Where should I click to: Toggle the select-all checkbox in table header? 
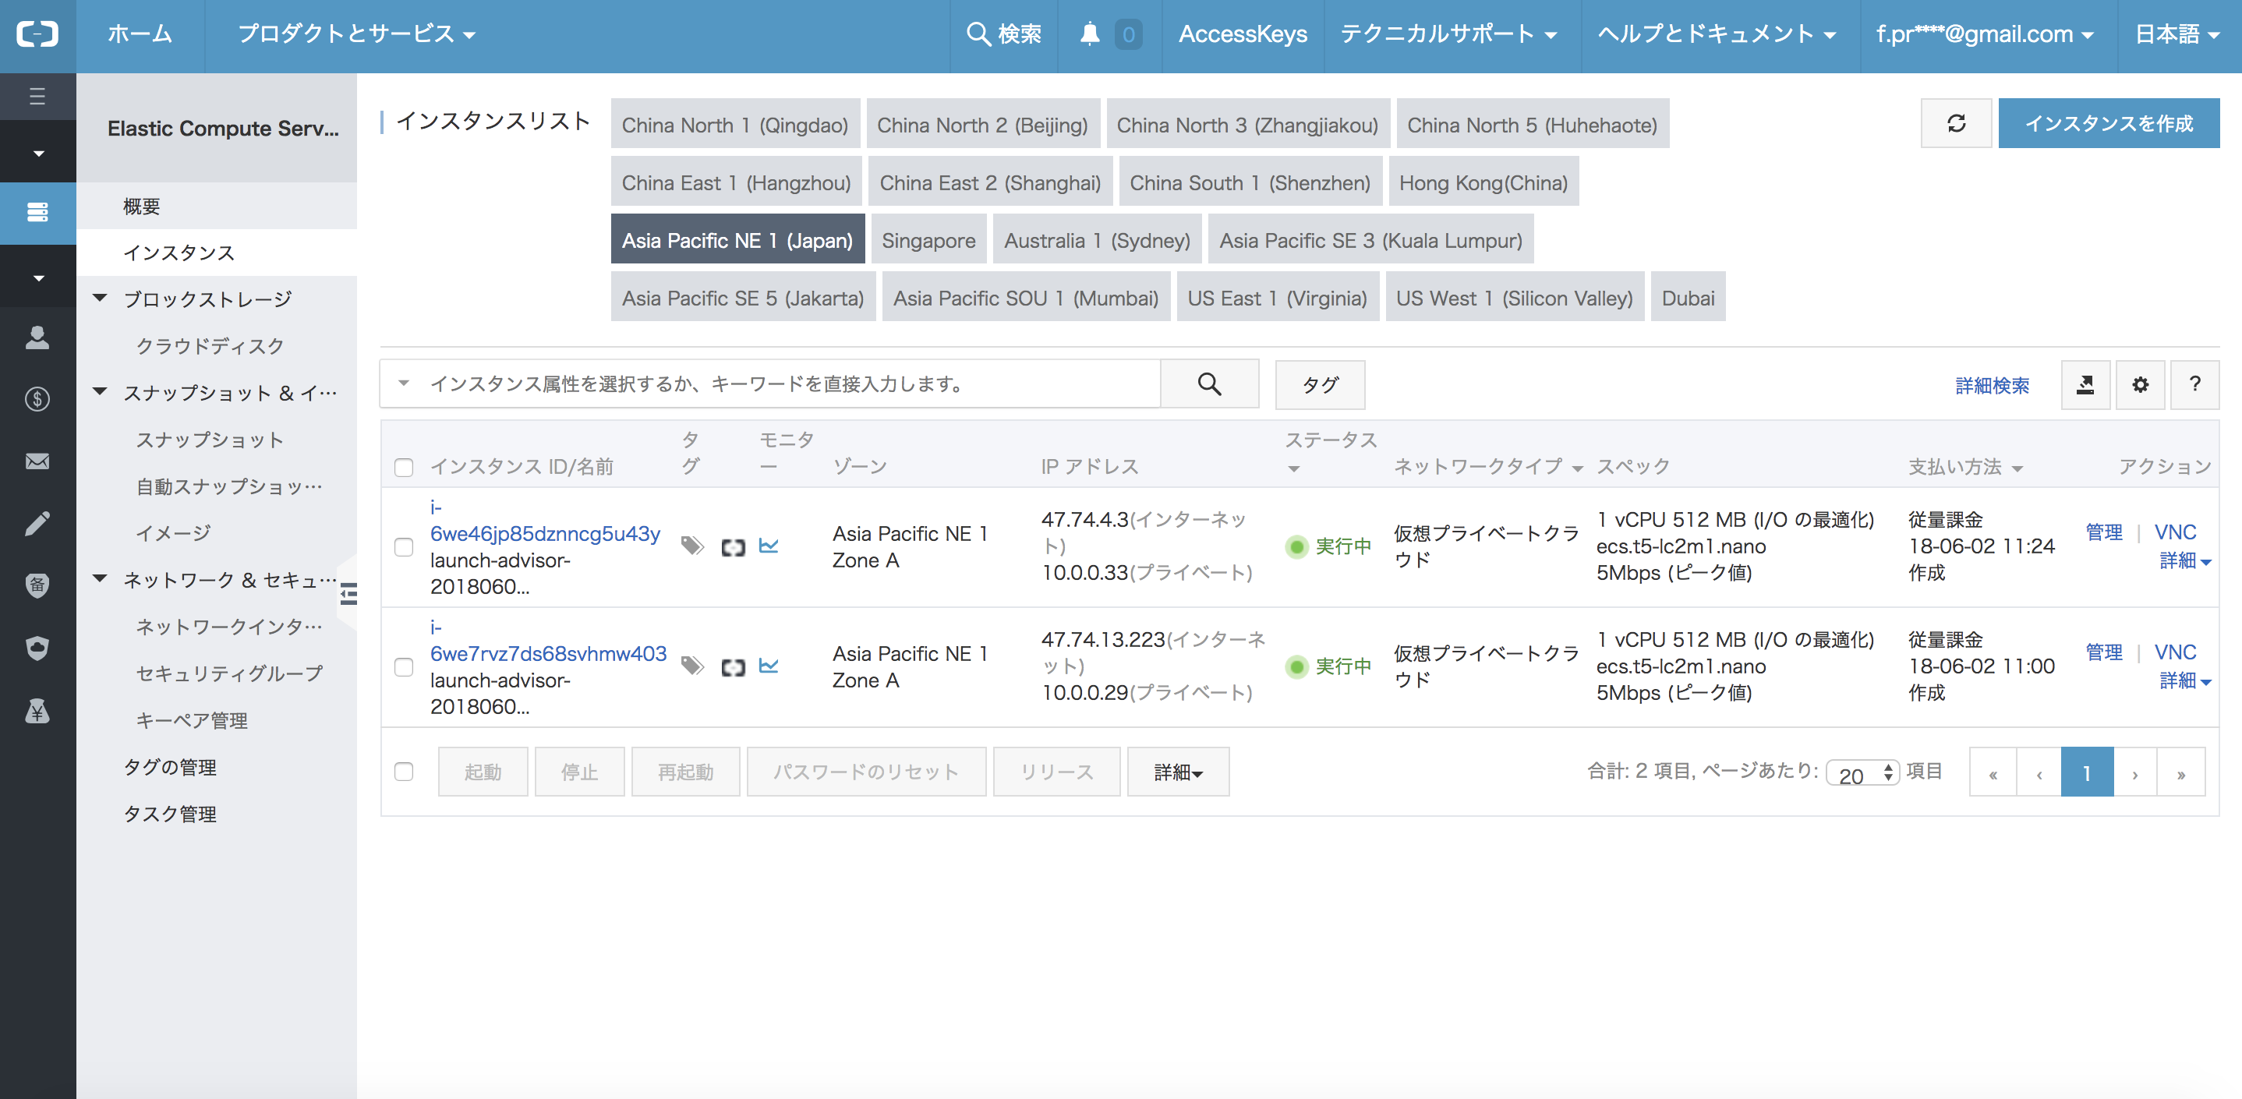(404, 468)
